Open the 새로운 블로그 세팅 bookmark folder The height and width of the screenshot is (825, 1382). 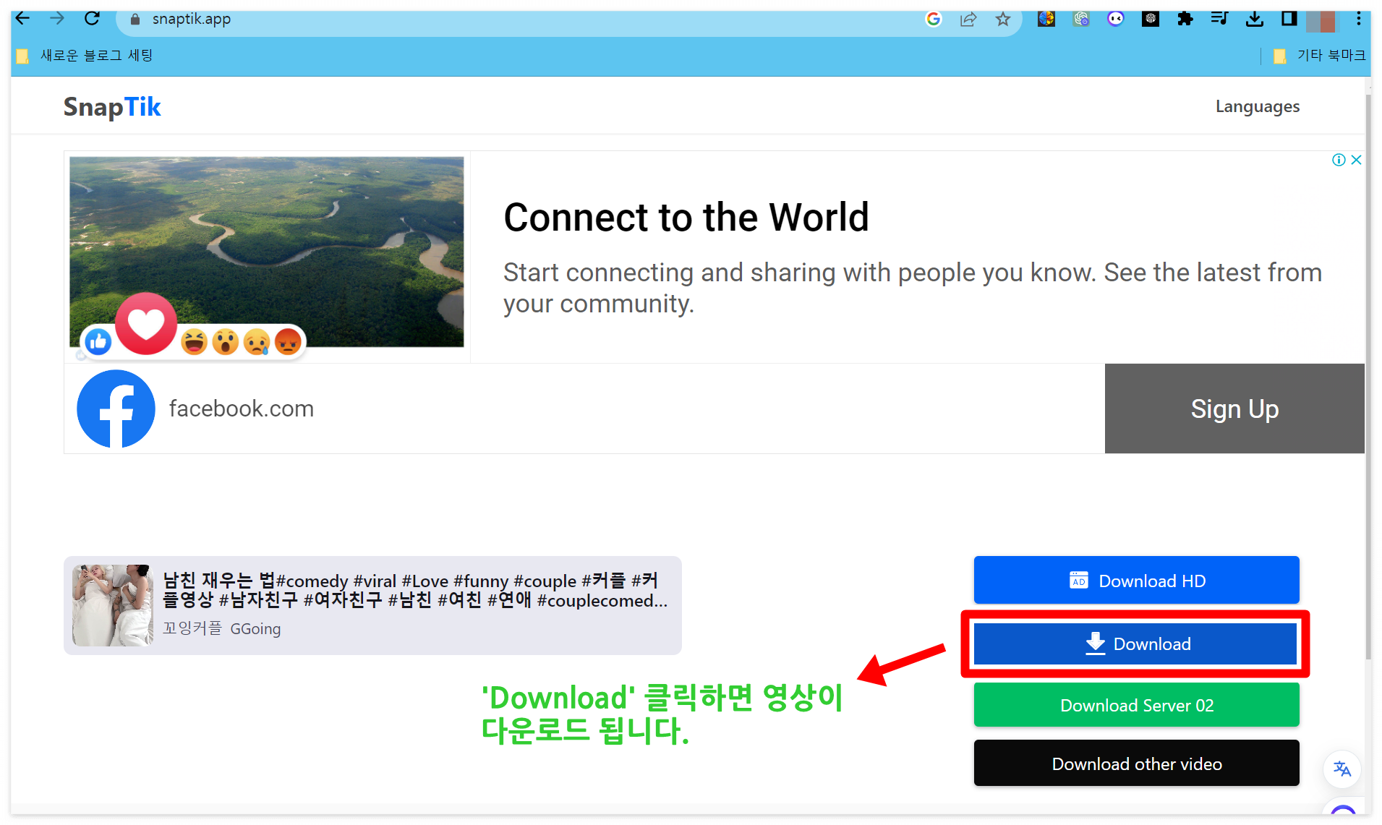click(x=85, y=56)
